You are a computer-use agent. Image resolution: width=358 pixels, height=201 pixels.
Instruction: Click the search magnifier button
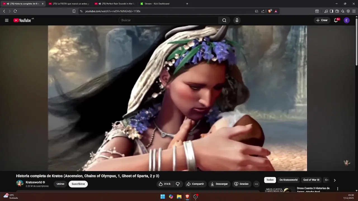(x=224, y=20)
